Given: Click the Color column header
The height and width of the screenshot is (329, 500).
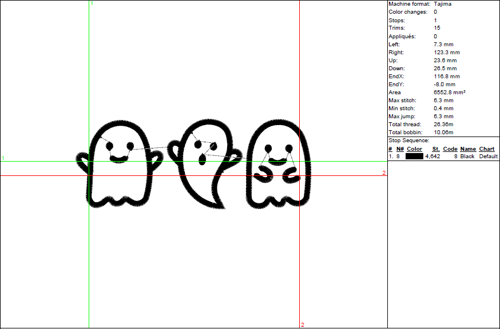Looking at the screenshot, I should point(414,149).
